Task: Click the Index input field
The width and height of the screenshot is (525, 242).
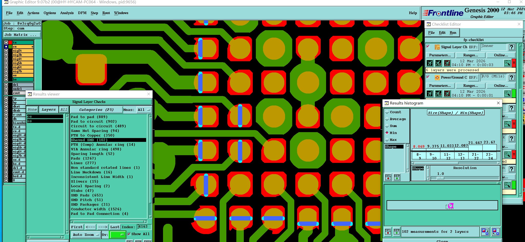Action: [x=144, y=227]
